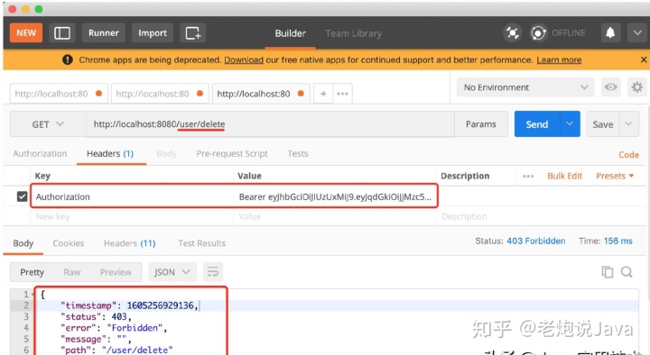Click the new header Value field
Image resolution: width=650 pixels, height=355 pixels.
(335, 216)
